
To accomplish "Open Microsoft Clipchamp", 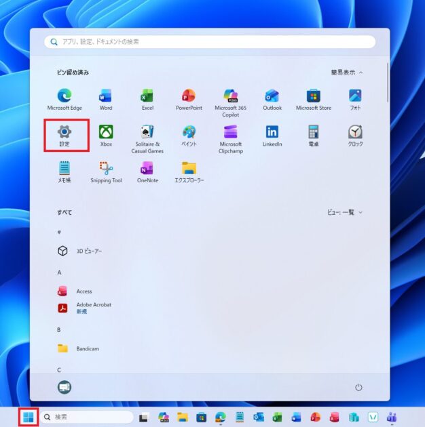I will tap(231, 139).
